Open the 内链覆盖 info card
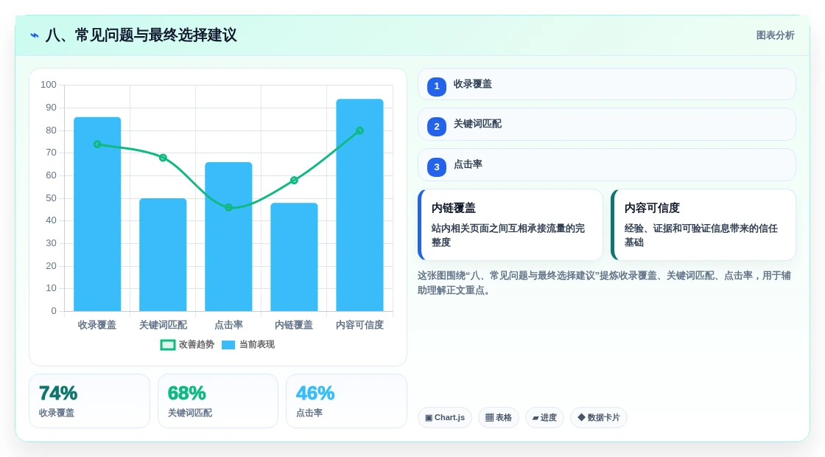This screenshot has height=457, width=825. coord(510,225)
